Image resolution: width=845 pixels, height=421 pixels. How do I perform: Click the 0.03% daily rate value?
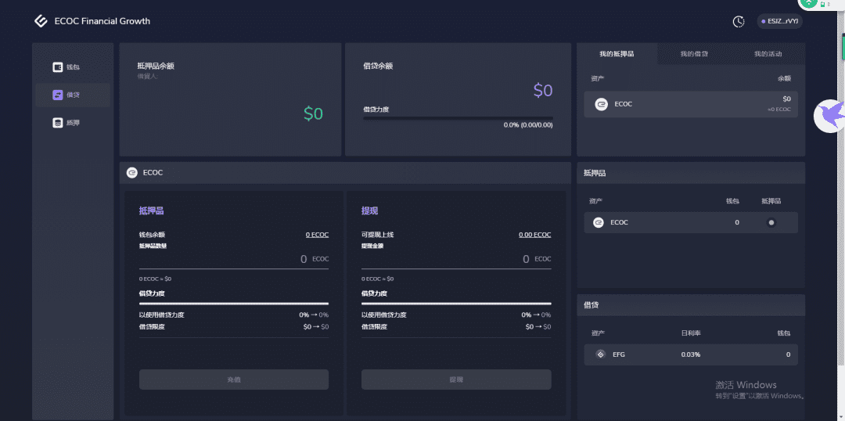pos(690,354)
